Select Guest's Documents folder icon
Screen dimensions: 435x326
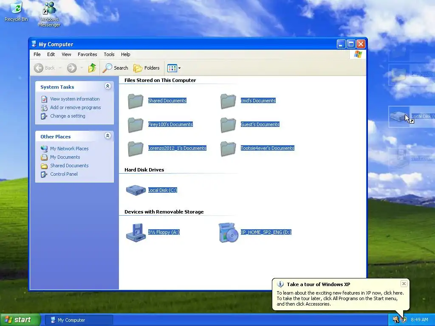(228, 125)
